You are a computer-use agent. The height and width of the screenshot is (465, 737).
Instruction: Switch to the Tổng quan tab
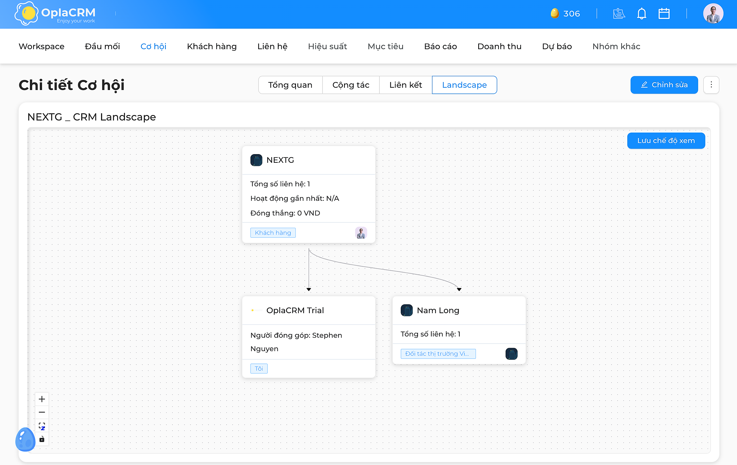point(290,85)
